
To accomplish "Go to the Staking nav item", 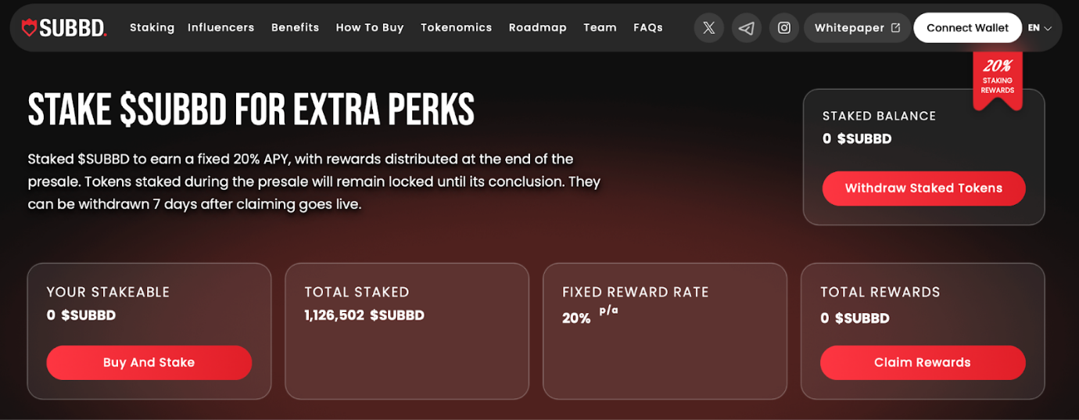I will point(152,27).
